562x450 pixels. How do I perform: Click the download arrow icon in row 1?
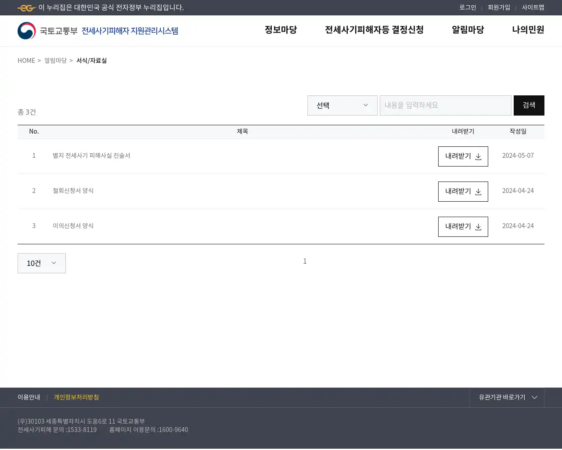pyautogui.click(x=478, y=157)
